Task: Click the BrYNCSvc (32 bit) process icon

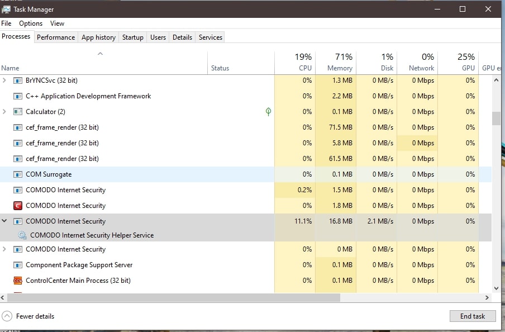Action: (x=18, y=80)
